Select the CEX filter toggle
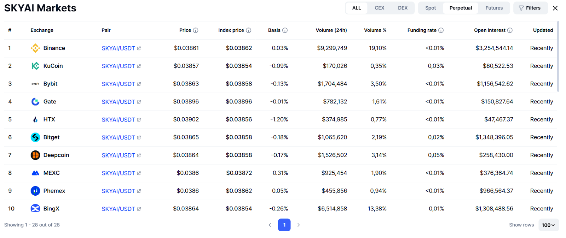The width and height of the screenshot is (566, 238). (x=379, y=8)
